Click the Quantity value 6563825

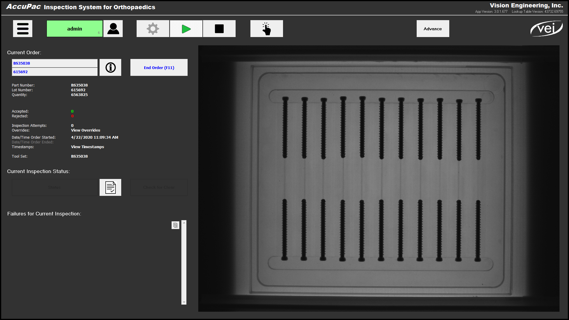[x=79, y=95]
